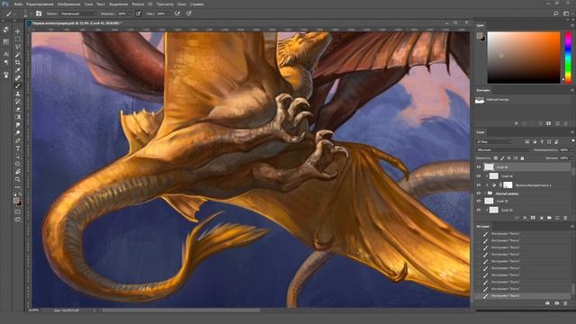Select the Crop tool
Image resolution: width=576 pixels, height=324 pixels.
[18, 62]
